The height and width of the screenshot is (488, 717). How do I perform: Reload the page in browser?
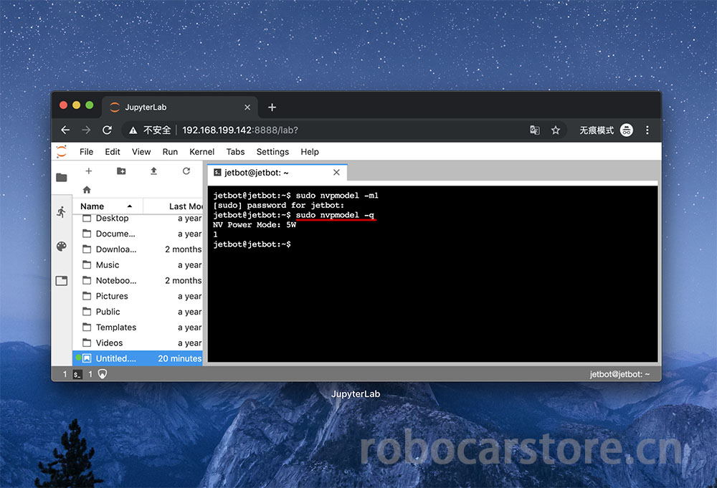tap(108, 130)
